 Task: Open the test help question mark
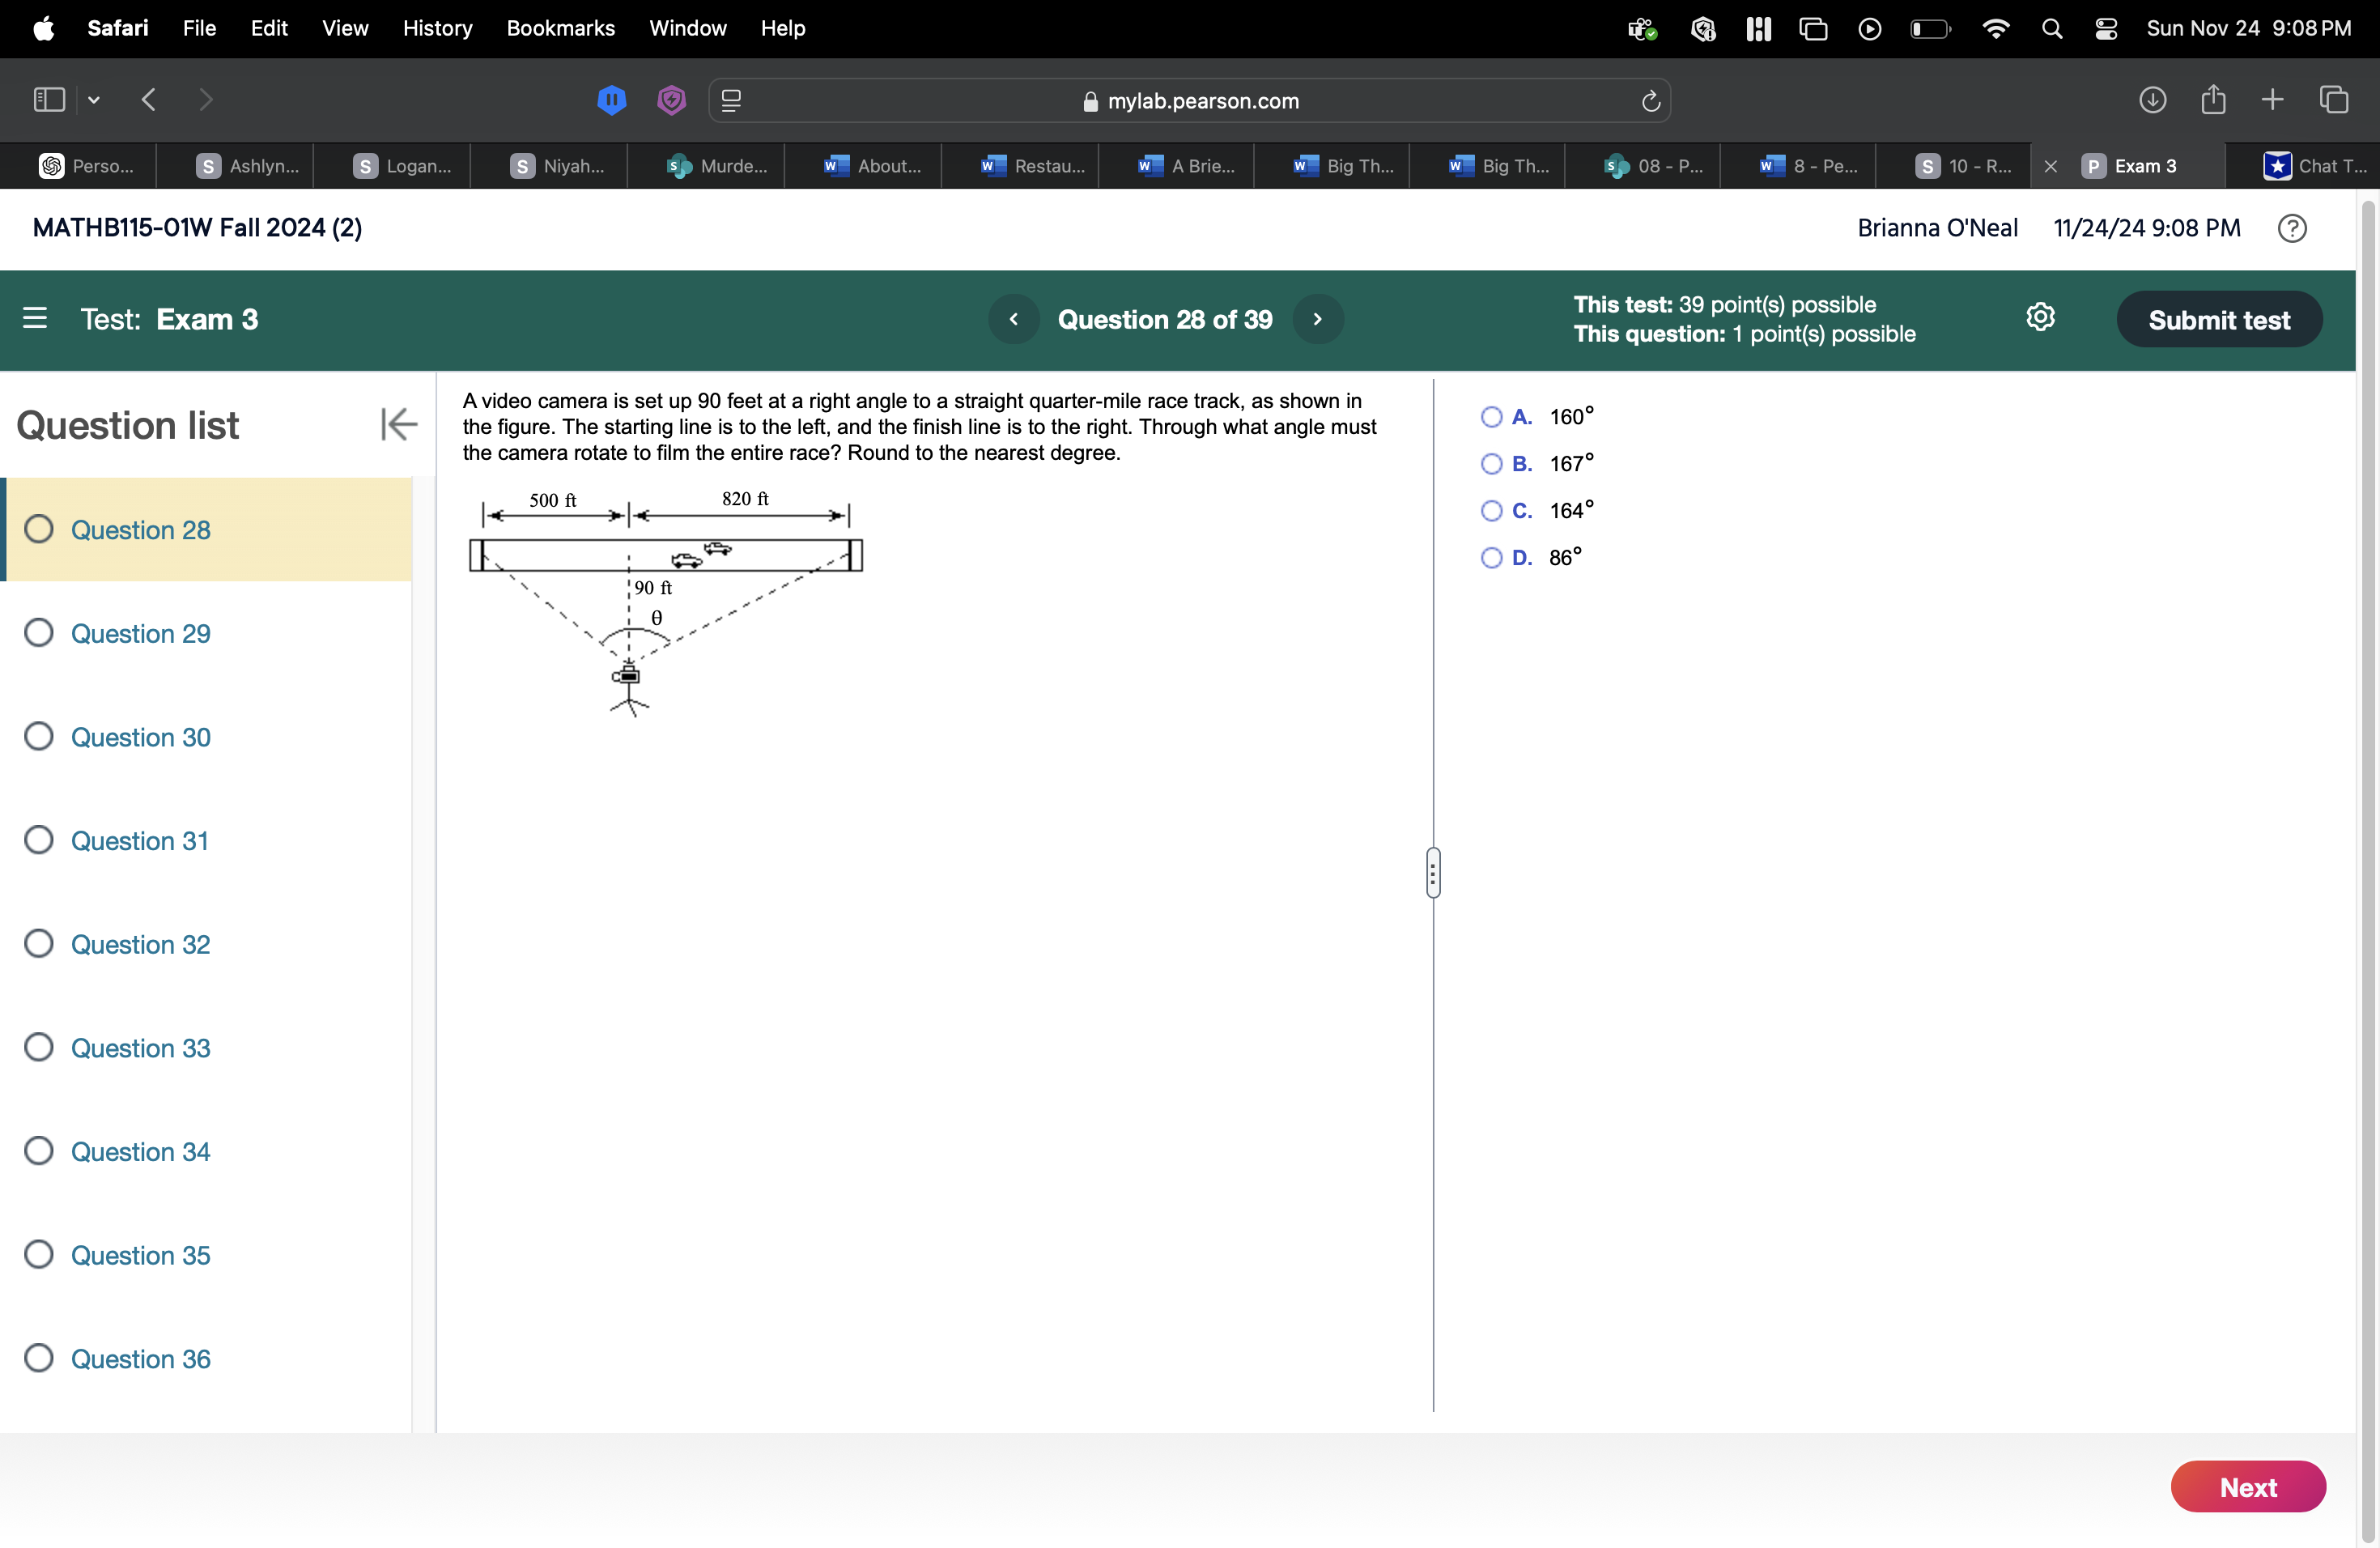[x=2292, y=229]
